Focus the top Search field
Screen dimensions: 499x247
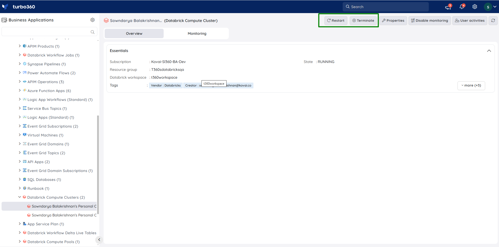386,7
